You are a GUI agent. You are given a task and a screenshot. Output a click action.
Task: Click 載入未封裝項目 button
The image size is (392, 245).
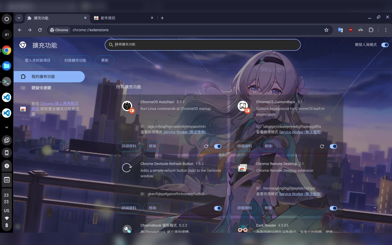38,60
